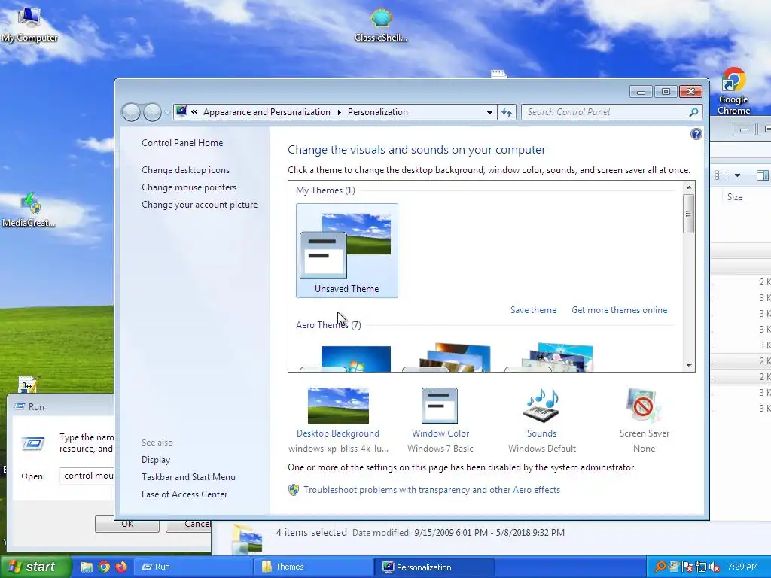Select the Windows 7 Aero theme thumbnail
The width and height of the screenshot is (771, 578).
point(346,359)
